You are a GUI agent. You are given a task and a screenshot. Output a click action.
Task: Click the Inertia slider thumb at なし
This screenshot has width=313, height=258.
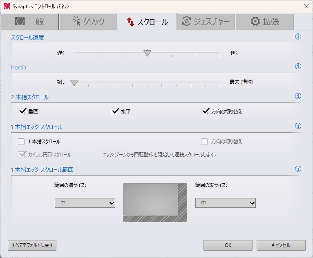click(x=74, y=83)
